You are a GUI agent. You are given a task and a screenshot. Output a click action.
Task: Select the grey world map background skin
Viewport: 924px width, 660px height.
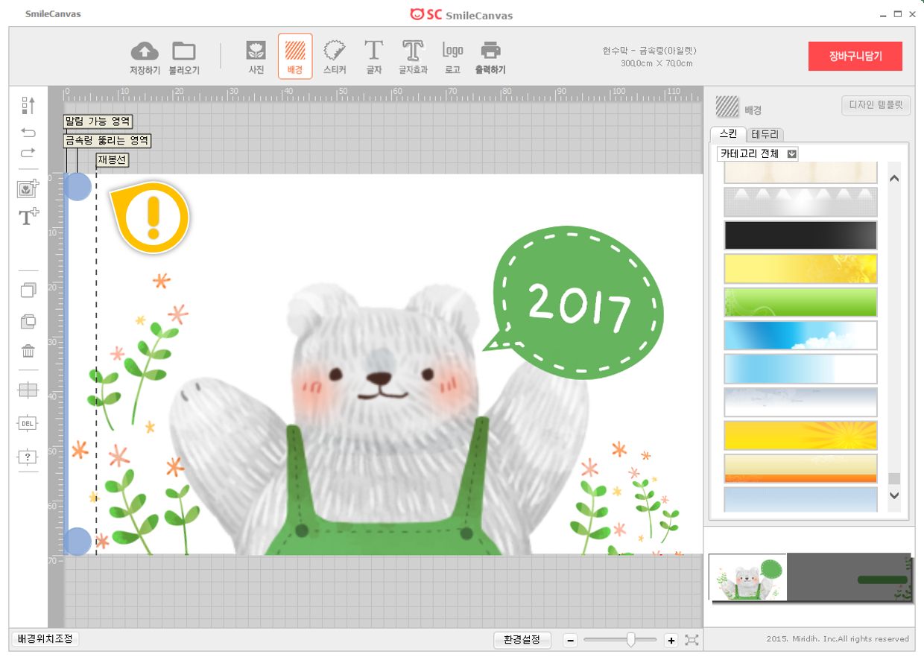point(800,402)
